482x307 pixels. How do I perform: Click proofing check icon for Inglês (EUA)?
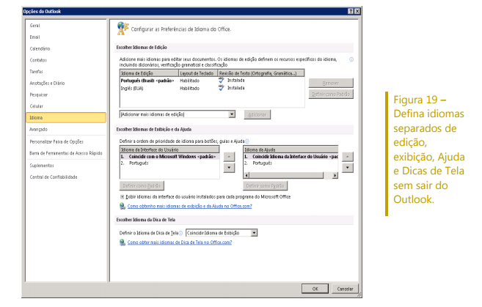coord(221,87)
